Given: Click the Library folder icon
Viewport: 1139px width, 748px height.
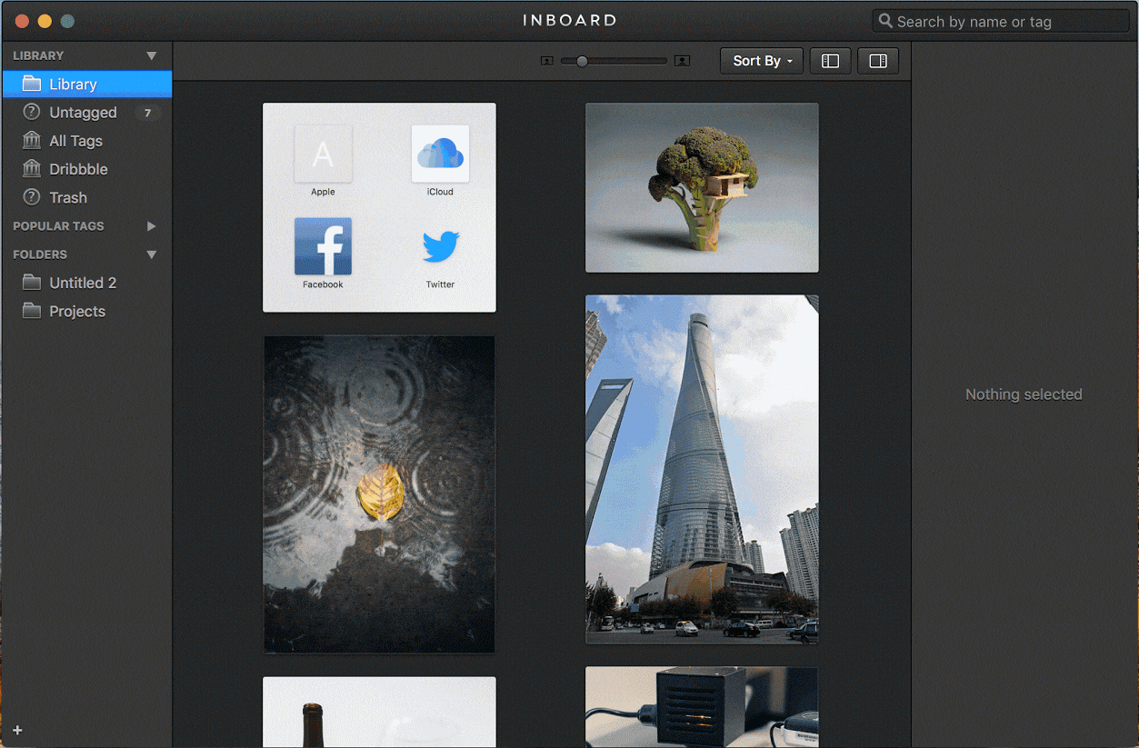Looking at the screenshot, I should click(x=32, y=84).
